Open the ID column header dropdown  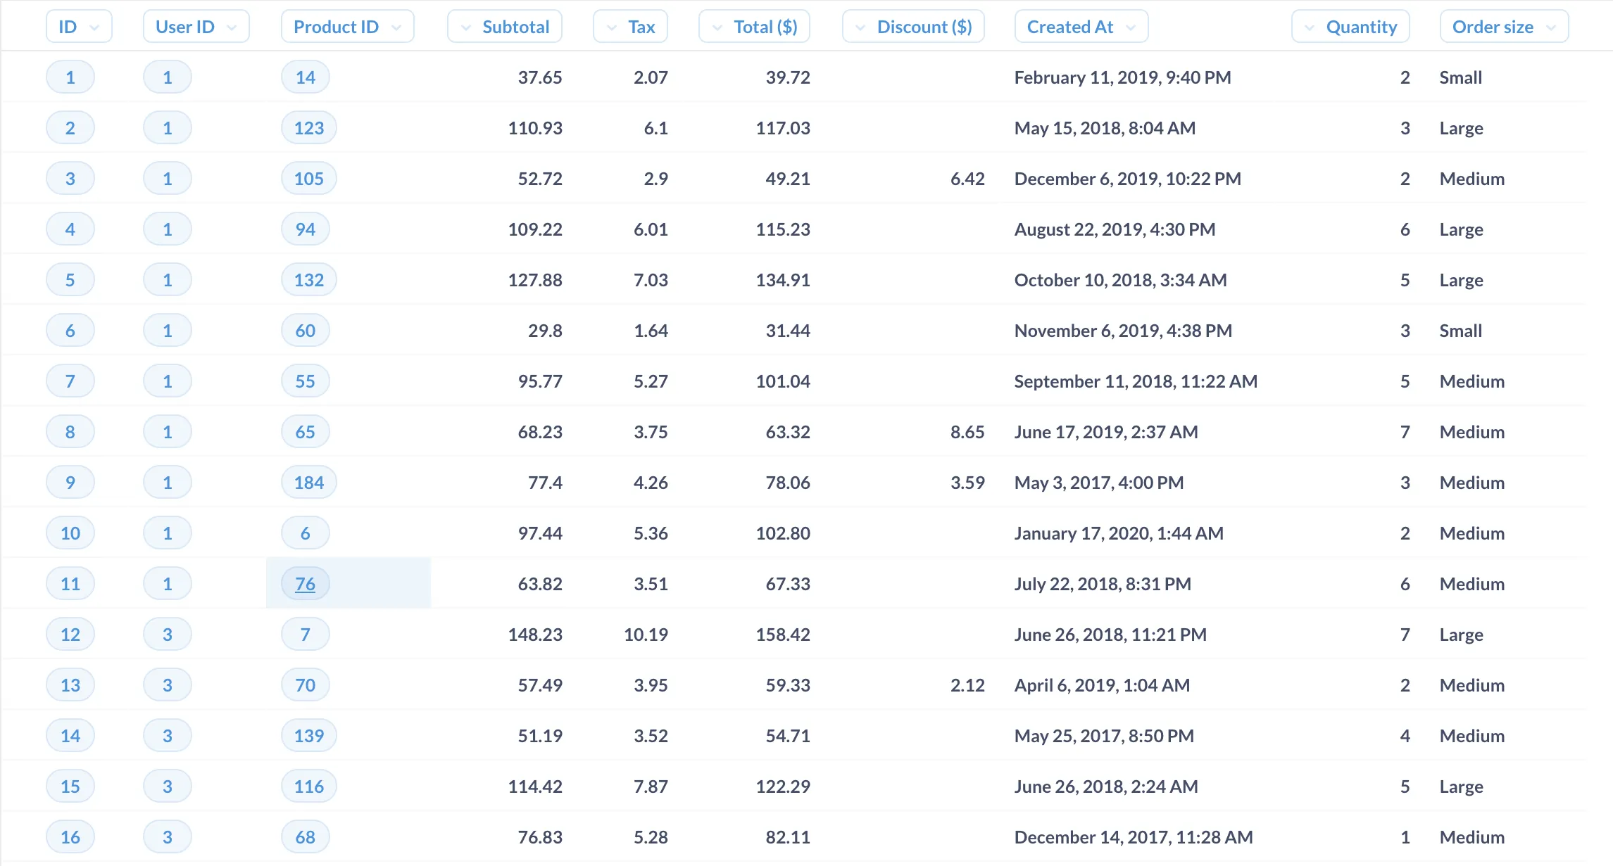pyautogui.click(x=79, y=27)
